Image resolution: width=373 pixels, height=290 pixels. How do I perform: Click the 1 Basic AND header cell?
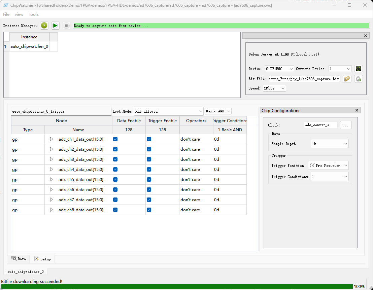tap(230, 130)
